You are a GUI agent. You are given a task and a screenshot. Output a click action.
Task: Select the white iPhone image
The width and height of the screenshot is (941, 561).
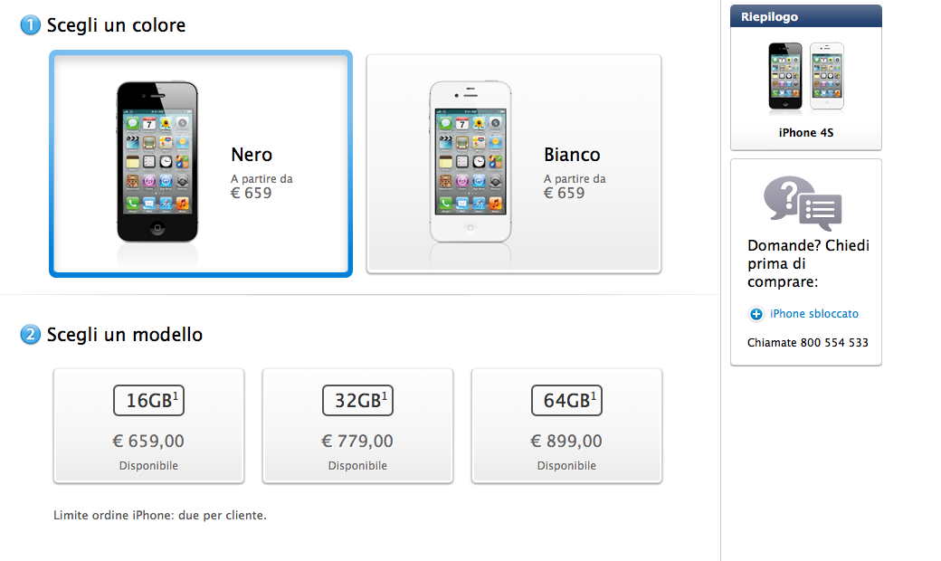470,161
